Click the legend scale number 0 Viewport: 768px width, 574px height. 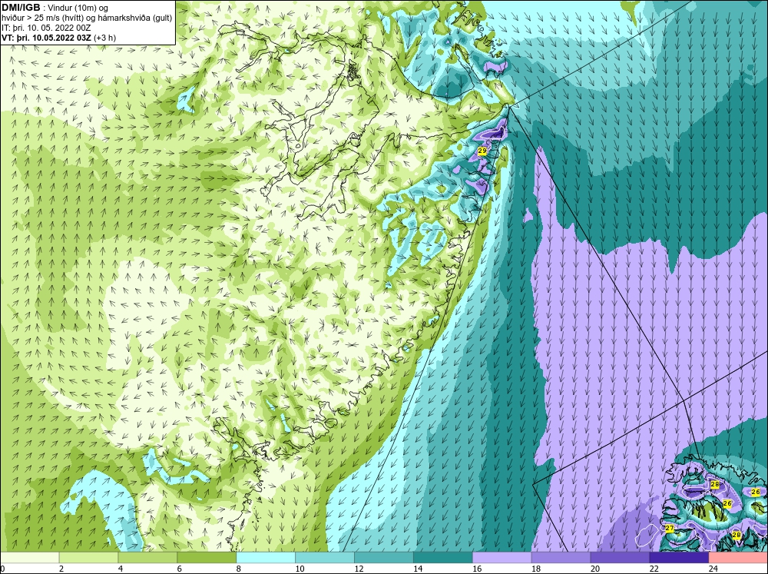(x=3, y=569)
